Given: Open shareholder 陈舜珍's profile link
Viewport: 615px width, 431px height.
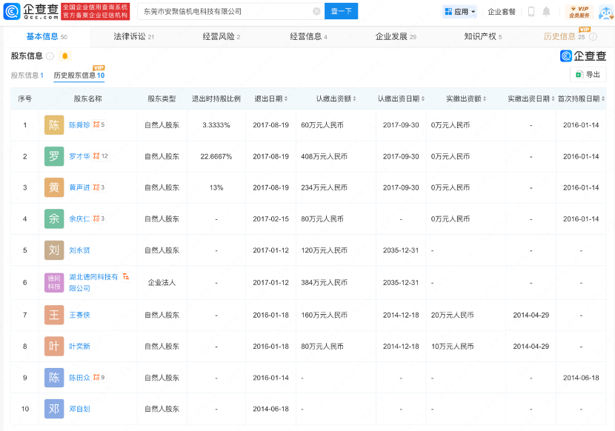Looking at the screenshot, I should click(x=79, y=124).
